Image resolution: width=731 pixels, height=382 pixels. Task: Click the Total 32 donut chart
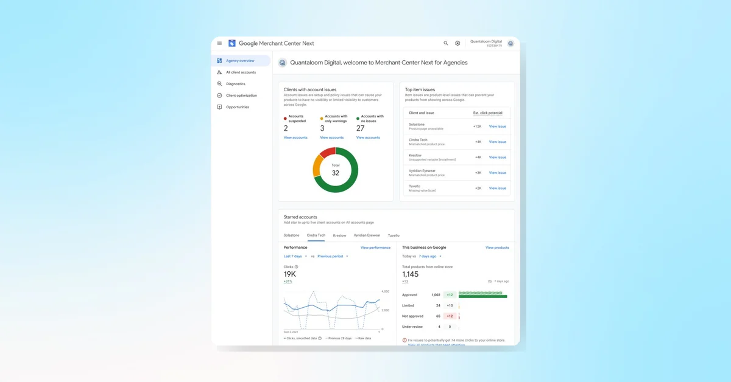(x=335, y=169)
